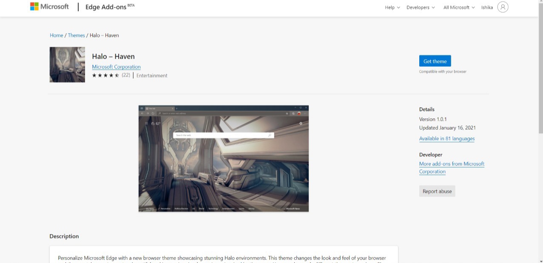The image size is (543, 263).
Task: Open the Ishika account avatar icon
Action: tap(503, 7)
